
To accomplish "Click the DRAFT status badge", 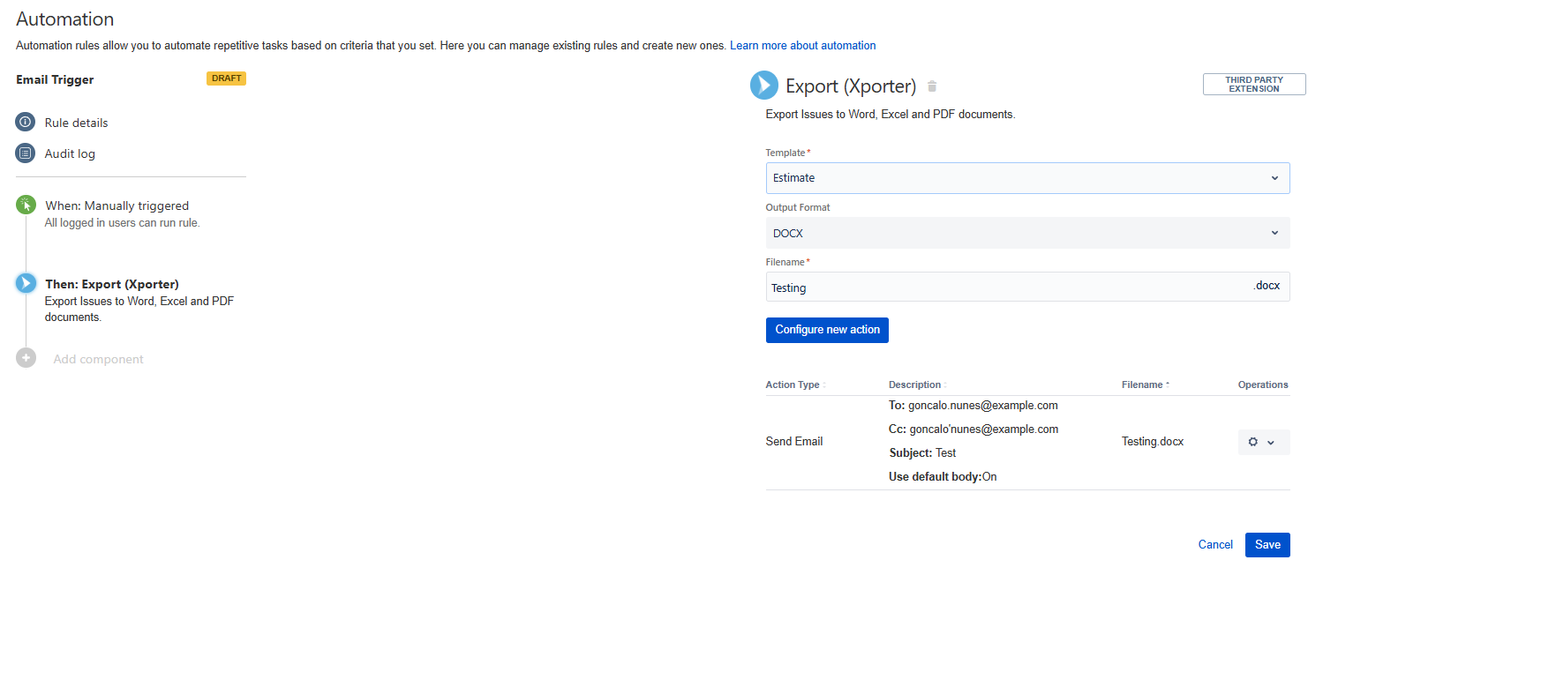I will (x=226, y=78).
